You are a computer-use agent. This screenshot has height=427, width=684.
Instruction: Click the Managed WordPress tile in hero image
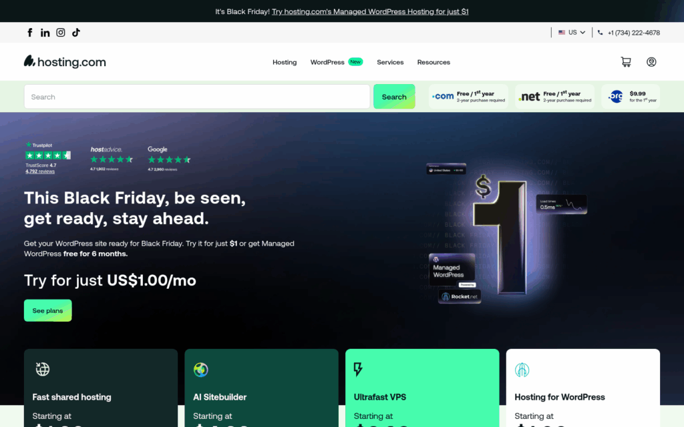point(452,268)
